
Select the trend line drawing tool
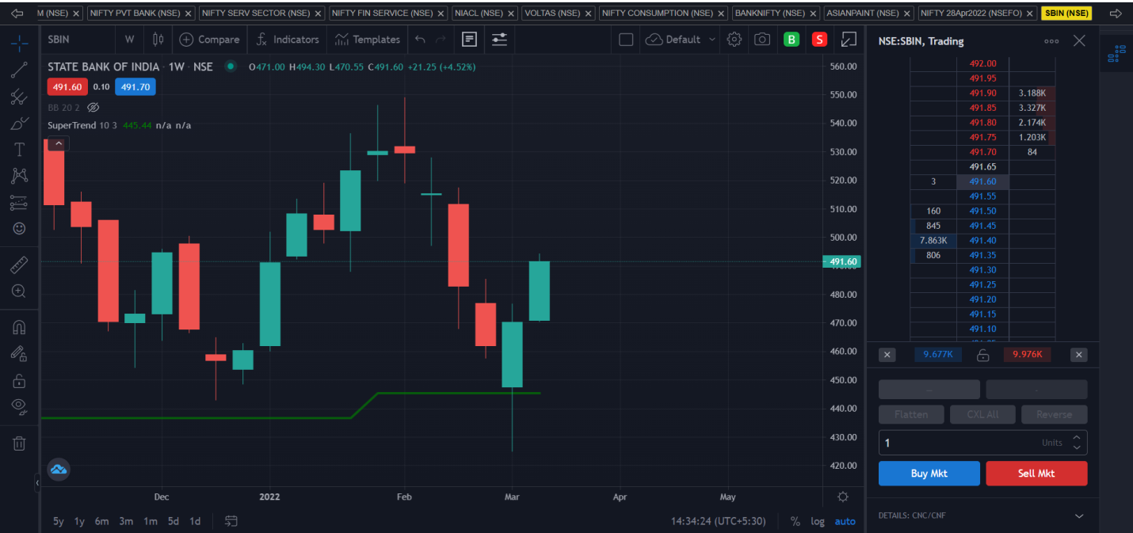point(19,70)
